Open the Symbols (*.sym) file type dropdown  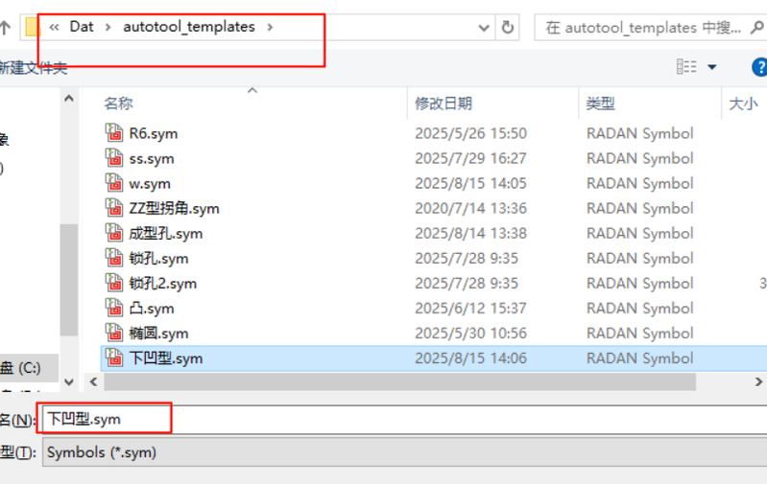[x=404, y=452]
